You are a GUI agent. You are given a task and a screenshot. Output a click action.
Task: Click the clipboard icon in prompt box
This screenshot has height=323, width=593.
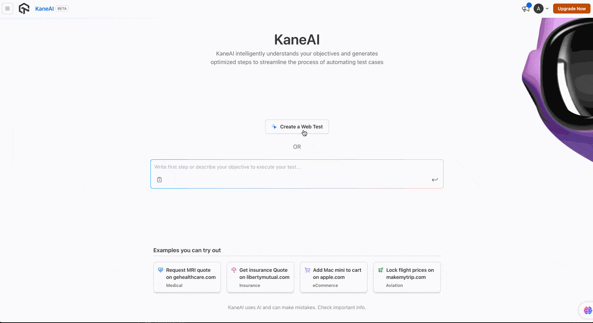click(x=159, y=180)
